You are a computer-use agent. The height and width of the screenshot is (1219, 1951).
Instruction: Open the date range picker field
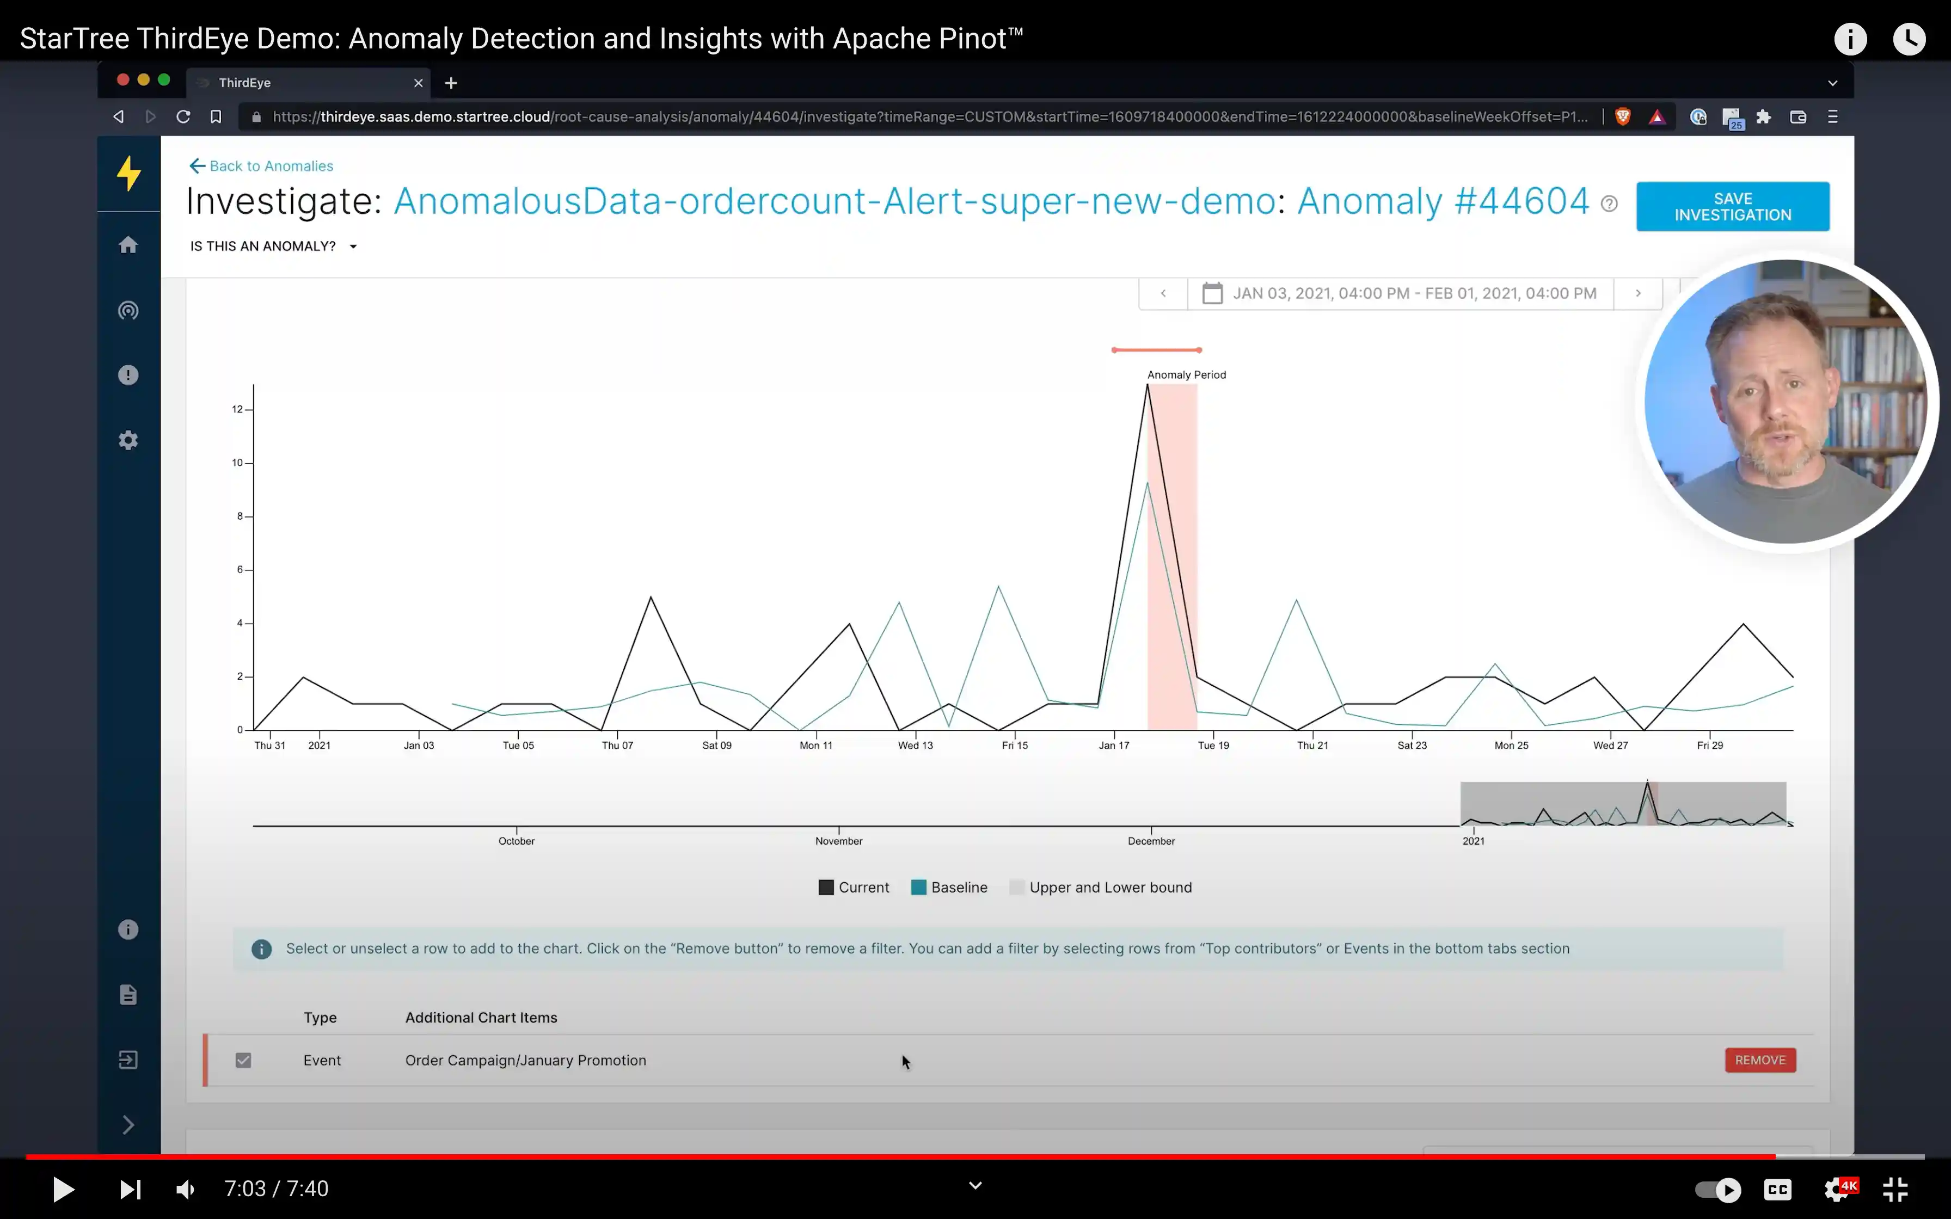1400,293
